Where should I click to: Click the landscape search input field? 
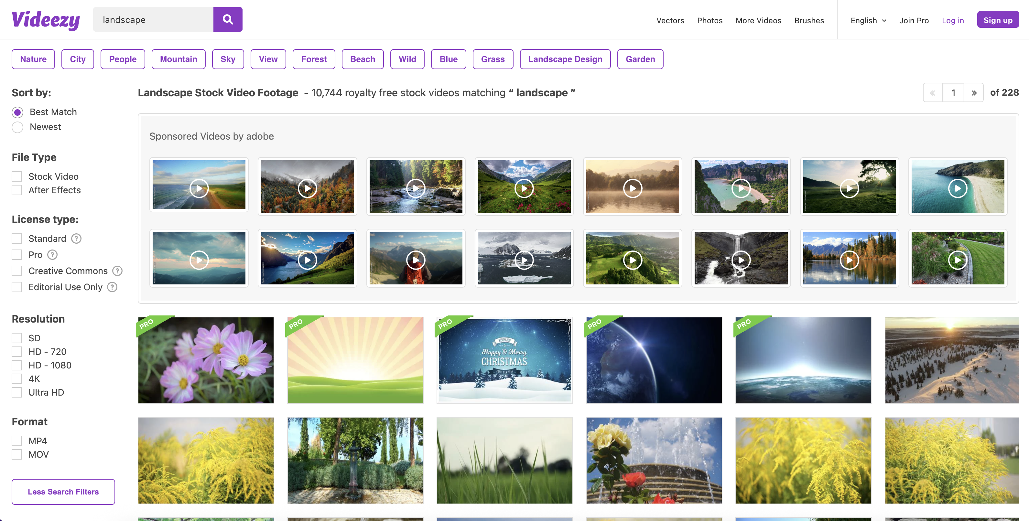pos(153,20)
